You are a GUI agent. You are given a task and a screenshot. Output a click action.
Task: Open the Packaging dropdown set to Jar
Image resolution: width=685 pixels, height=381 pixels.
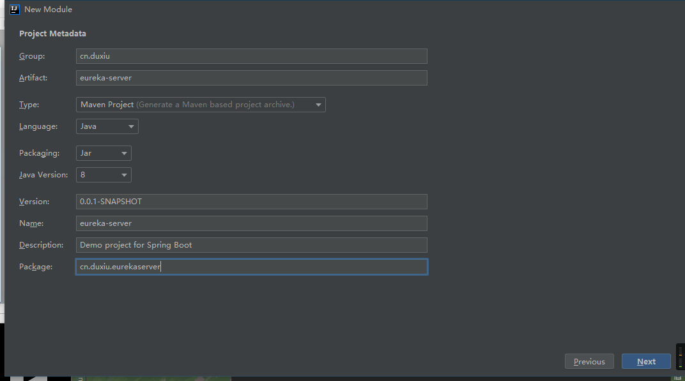click(x=104, y=153)
